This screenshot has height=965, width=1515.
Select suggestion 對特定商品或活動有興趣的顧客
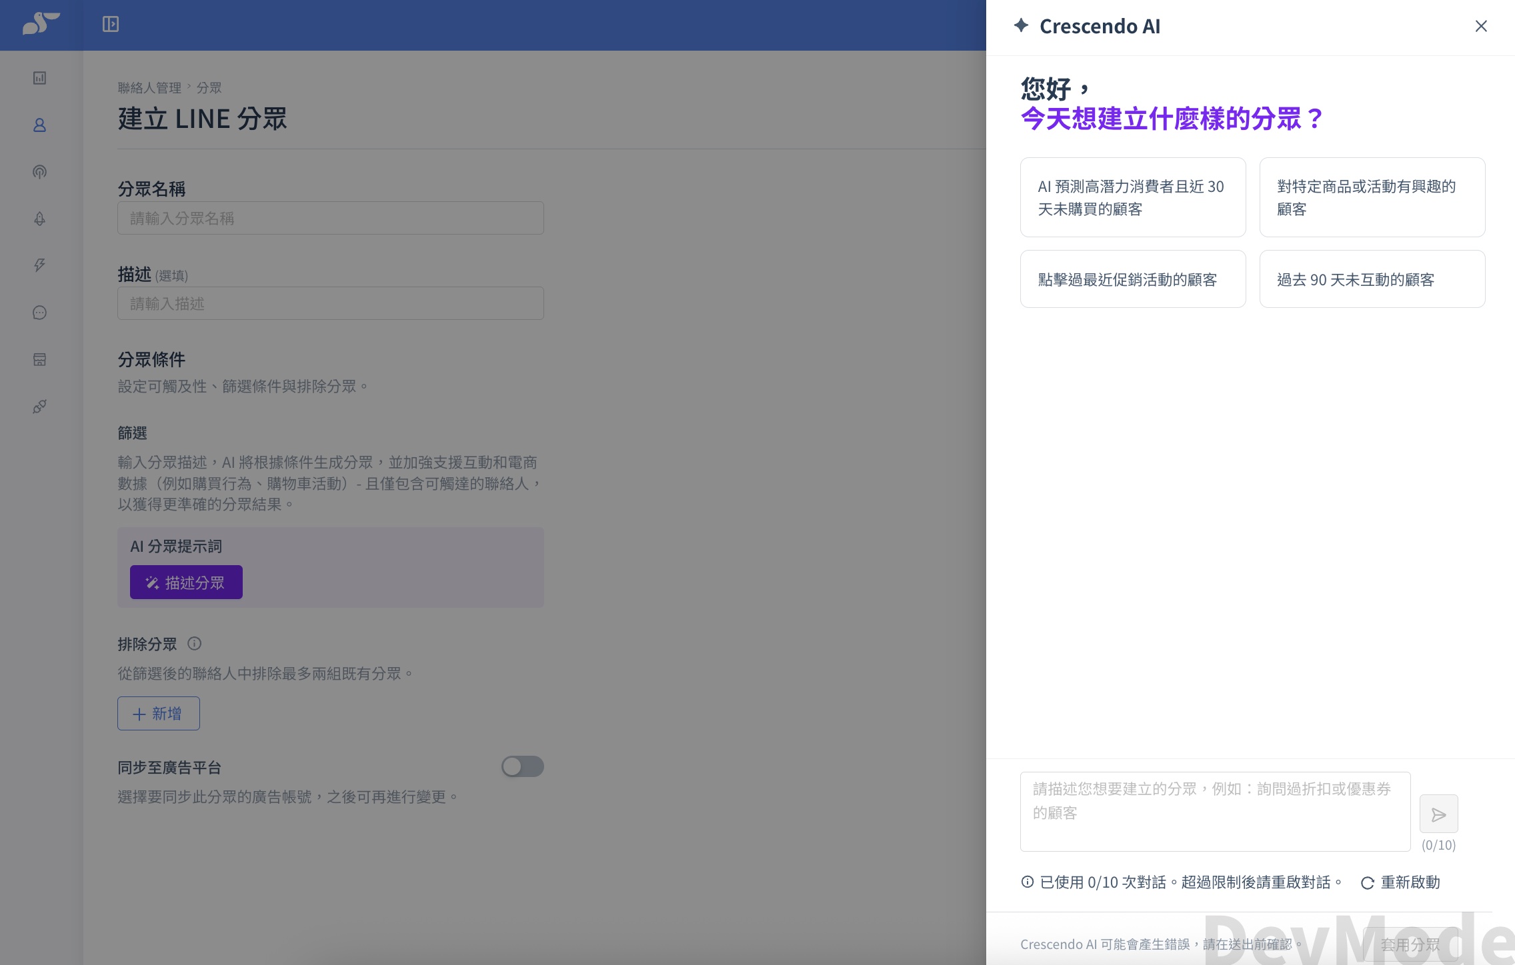(x=1372, y=197)
